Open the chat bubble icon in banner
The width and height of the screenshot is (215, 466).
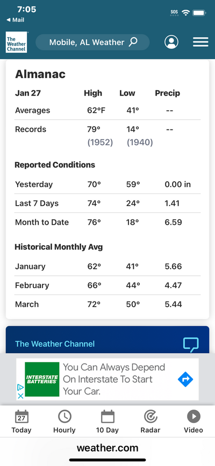click(191, 345)
